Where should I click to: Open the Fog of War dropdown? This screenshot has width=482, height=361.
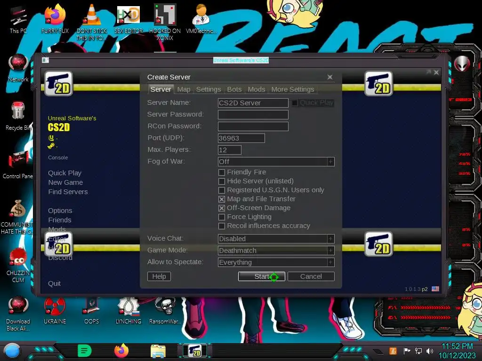coord(276,162)
